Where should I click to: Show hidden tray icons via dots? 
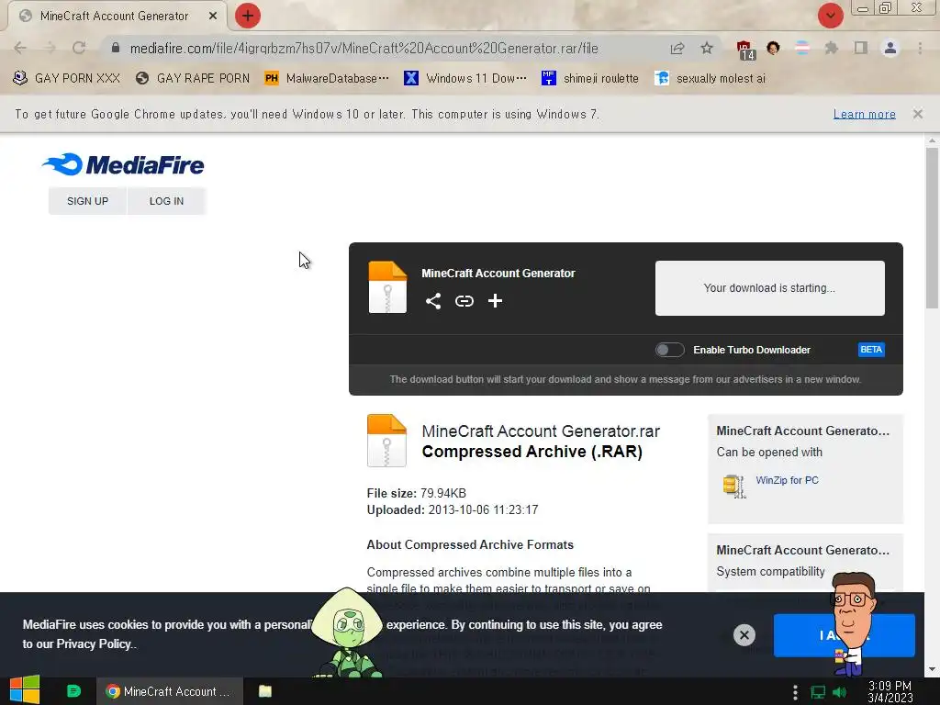[795, 692]
